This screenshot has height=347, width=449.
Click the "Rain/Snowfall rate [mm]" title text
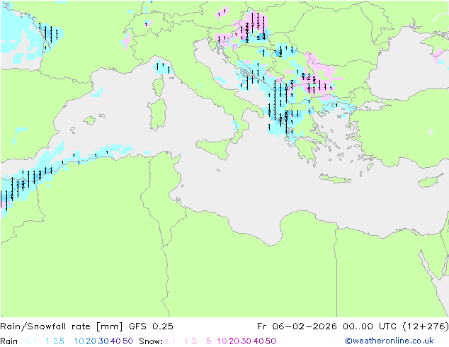pos(62,326)
